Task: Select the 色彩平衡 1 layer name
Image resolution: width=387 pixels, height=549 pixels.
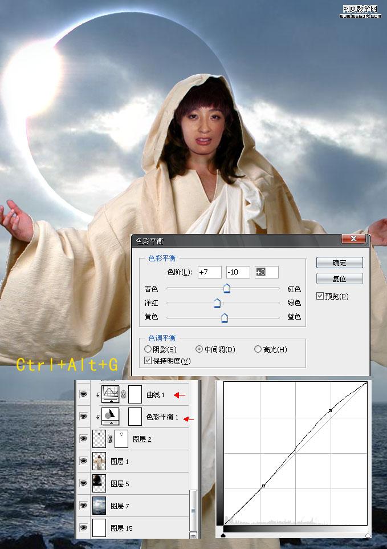Action: coord(162,417)
